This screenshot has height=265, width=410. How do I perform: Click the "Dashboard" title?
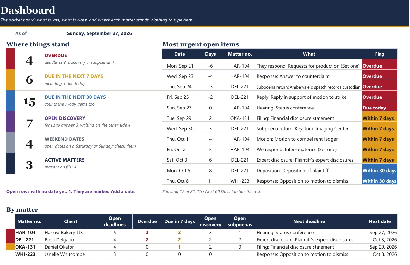(28, 10)
